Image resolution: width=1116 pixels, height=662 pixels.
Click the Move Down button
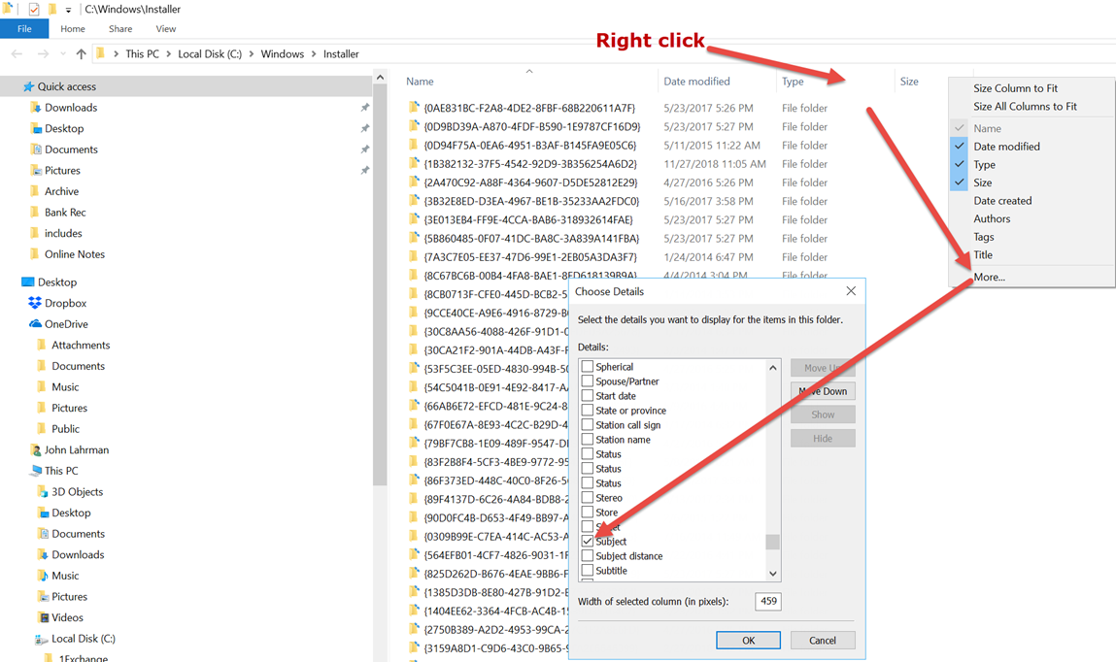tap(823, 391)
